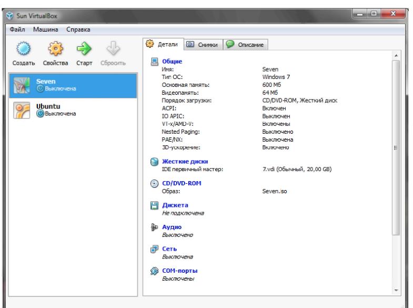
Task: Click the "Не подключена" floppy status
Action: (183, 213)
